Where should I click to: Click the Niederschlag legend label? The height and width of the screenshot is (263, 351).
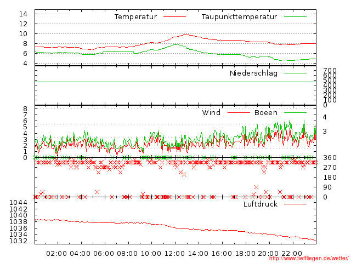coord(253,73)
